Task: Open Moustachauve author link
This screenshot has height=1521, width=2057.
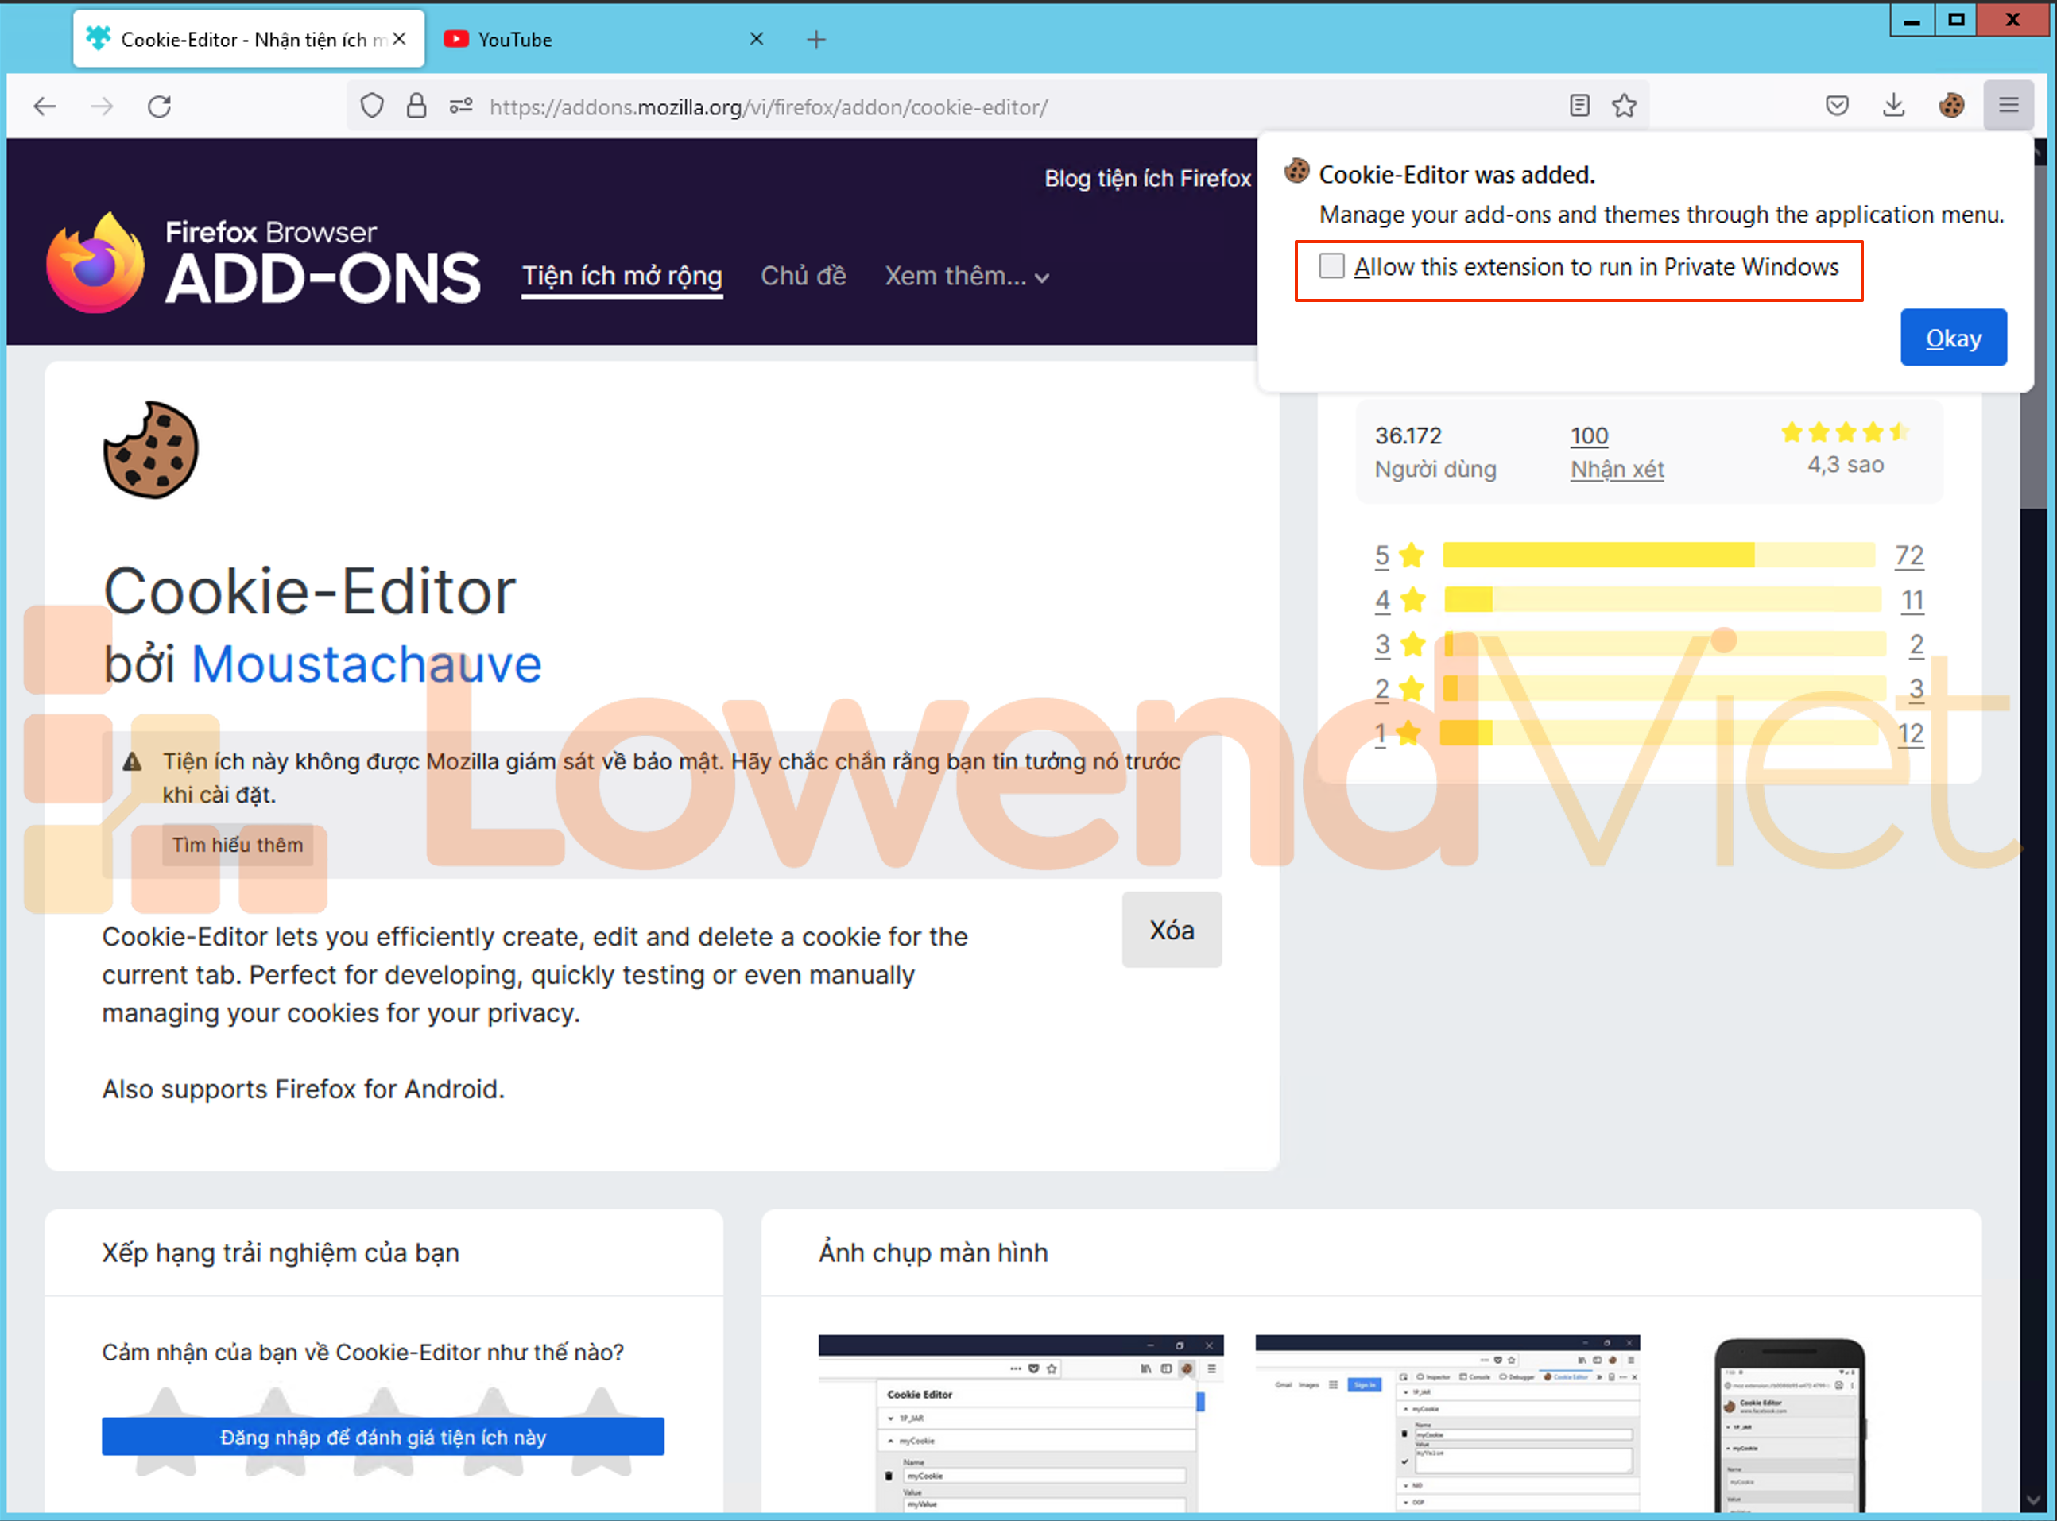Action: (x=366, y=664)
